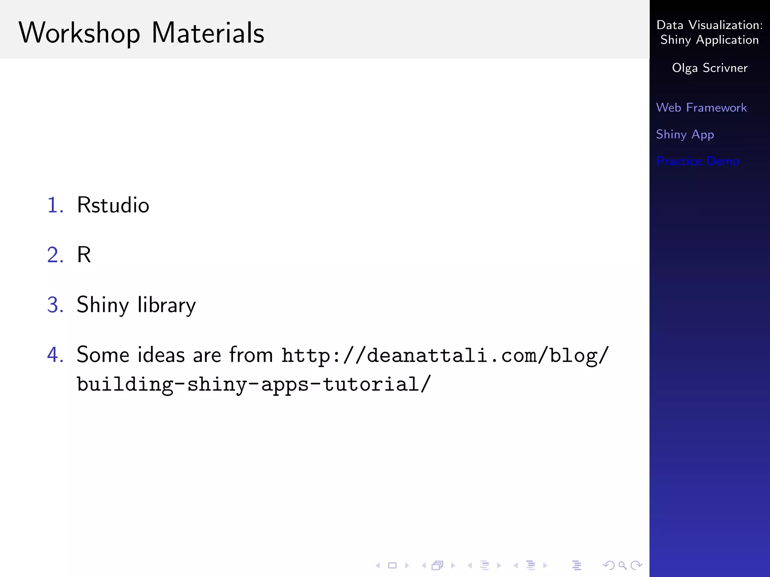Click the previous slide arrow in navigation bar
The image size is (770, 577).
coord(378,565)
